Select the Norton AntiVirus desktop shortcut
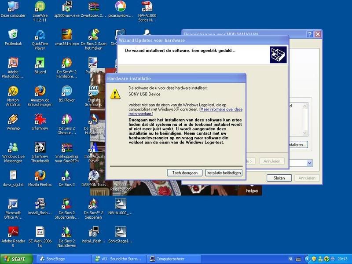 pos(13,96)
